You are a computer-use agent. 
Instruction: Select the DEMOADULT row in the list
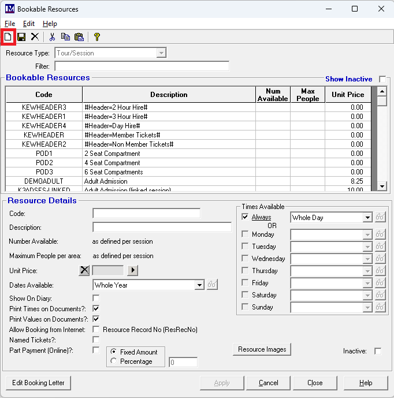[x=188, y=181]
